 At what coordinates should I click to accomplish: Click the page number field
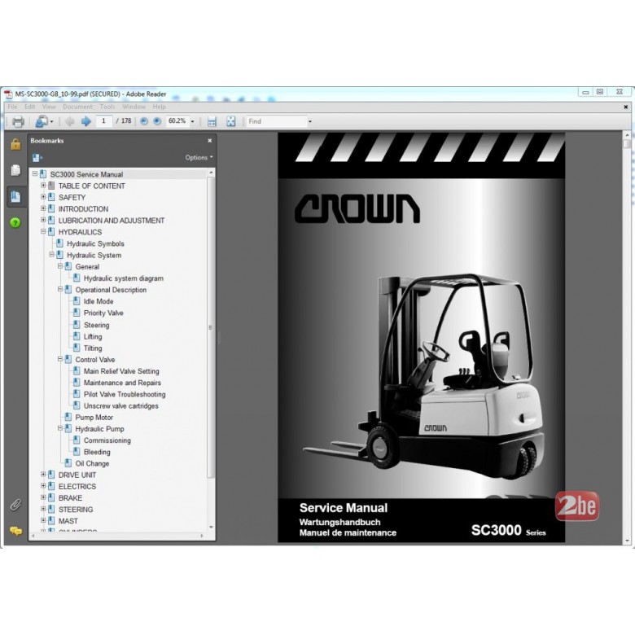pyautogui.click(x=104, y=121)
